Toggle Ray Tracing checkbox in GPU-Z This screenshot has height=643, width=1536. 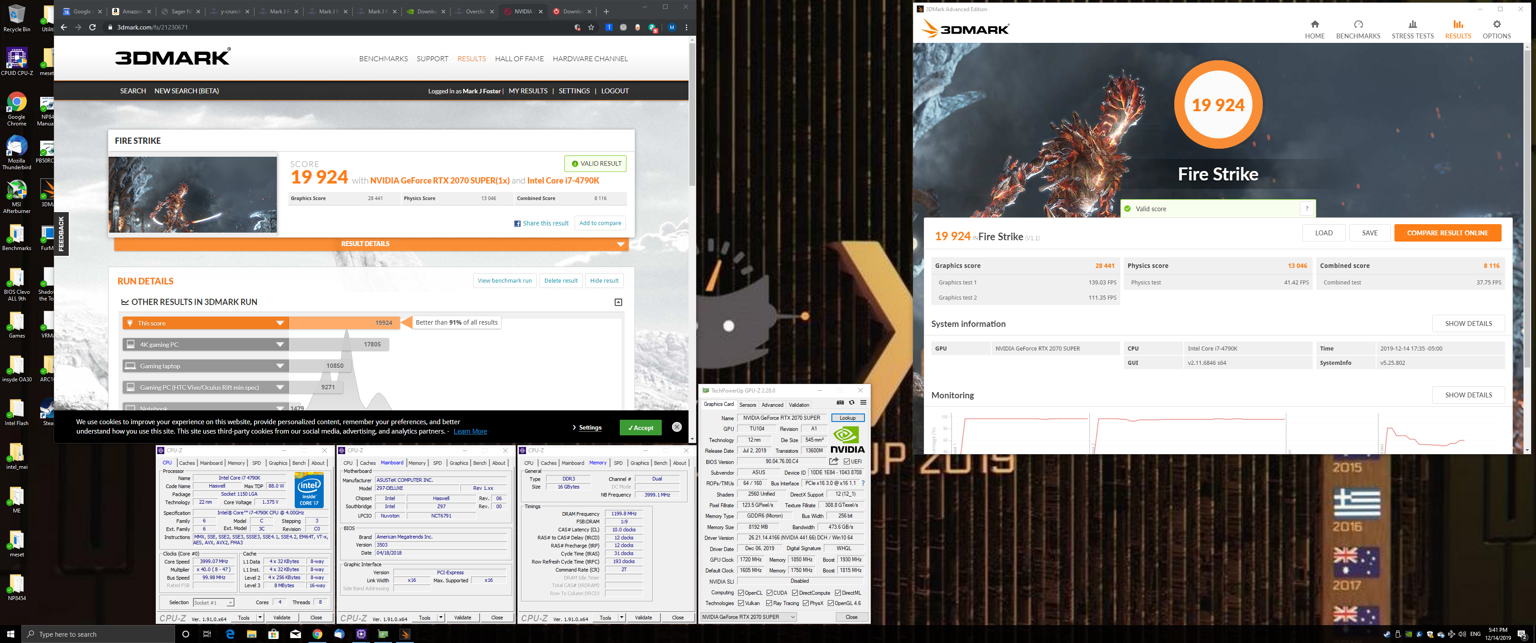pos(769,603)
